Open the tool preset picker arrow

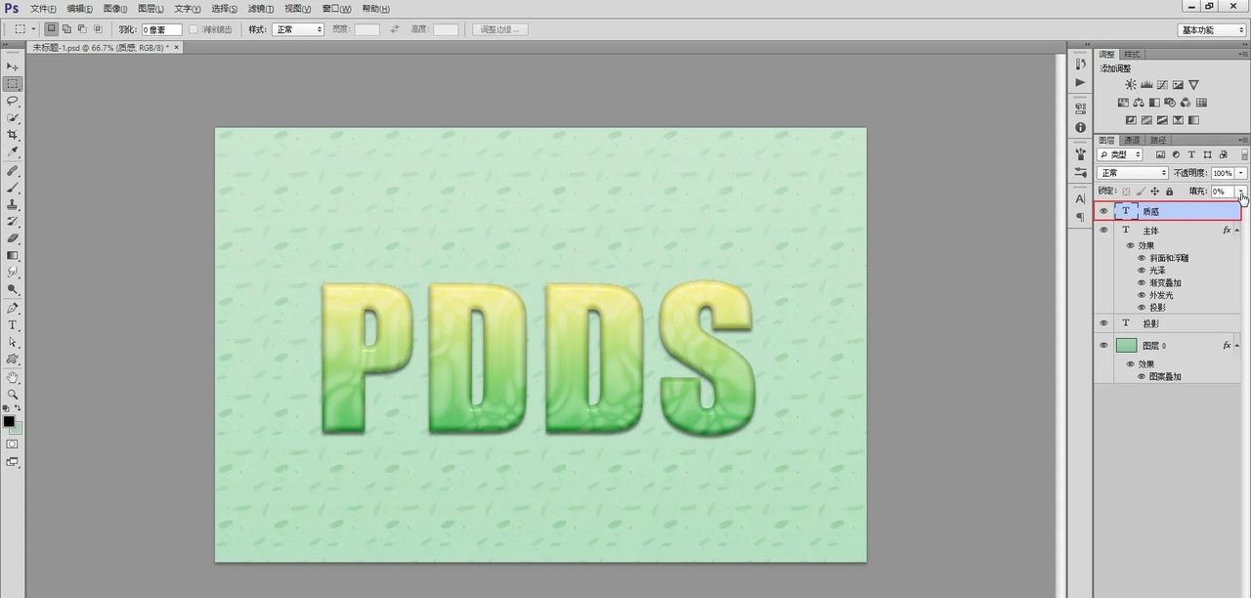[35, 29]
